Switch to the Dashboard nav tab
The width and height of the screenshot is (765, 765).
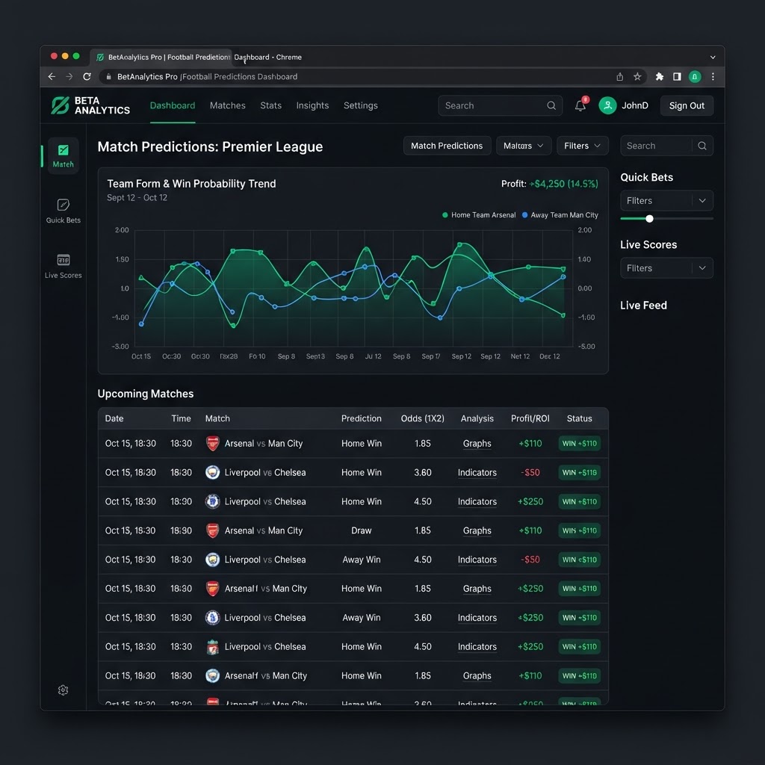(x=173, y=105)
